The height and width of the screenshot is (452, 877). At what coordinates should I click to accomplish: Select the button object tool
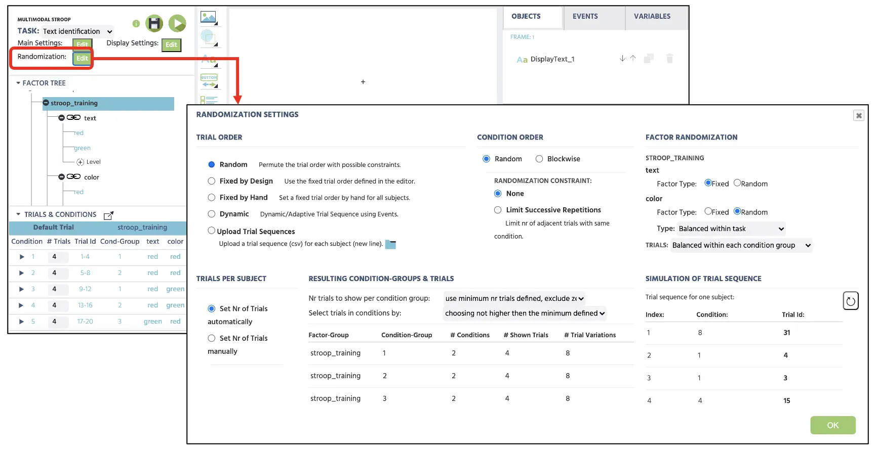(209, 80)
